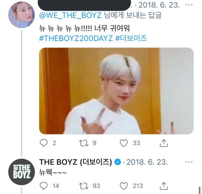This screenshot has width=202, height=194.
Task: Open reply on the first tweet
Action: pyautogui.click(x=44, y=143)
